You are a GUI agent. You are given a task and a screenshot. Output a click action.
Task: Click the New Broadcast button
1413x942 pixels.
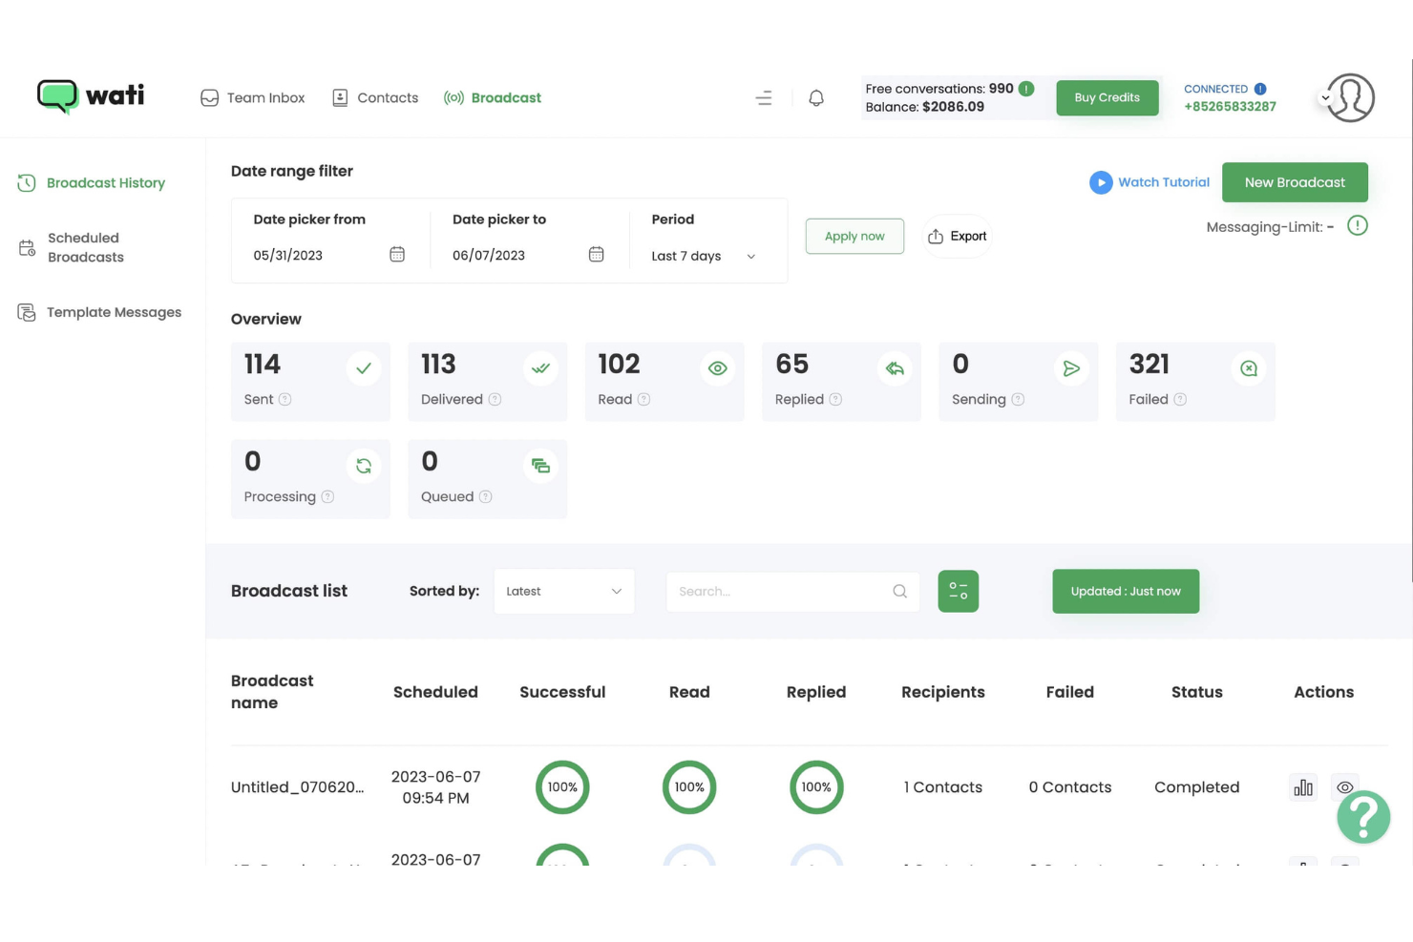(1295, 182)
